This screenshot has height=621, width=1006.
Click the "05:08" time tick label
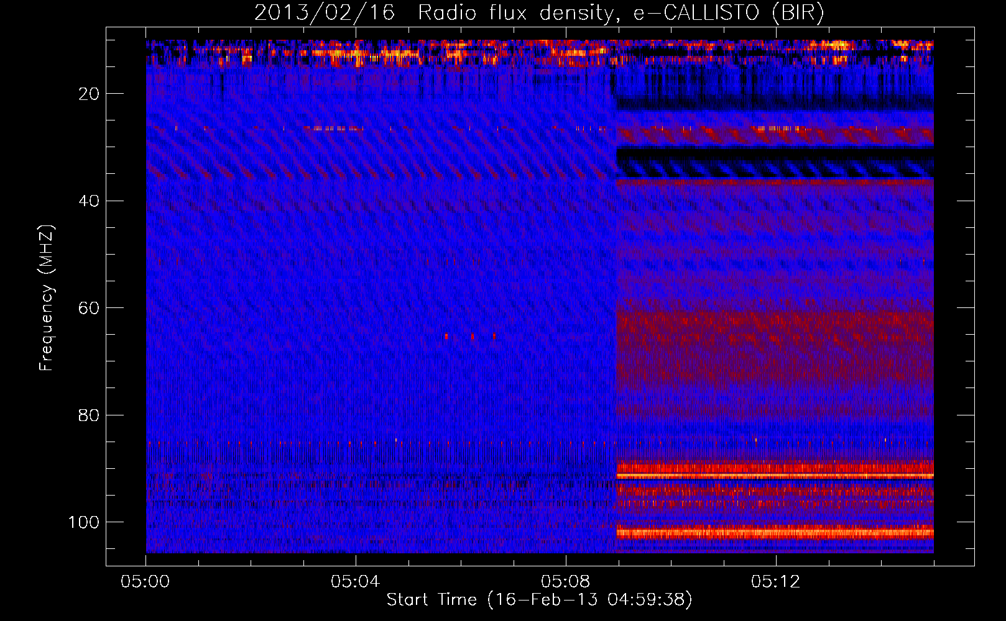tap(566, 581)
